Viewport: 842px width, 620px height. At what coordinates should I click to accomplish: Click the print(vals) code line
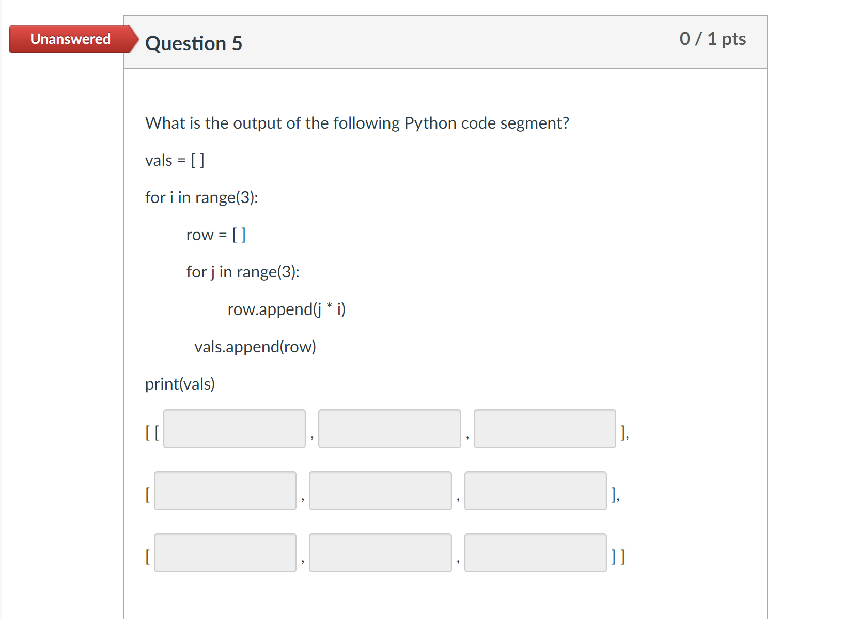point(180,384)
